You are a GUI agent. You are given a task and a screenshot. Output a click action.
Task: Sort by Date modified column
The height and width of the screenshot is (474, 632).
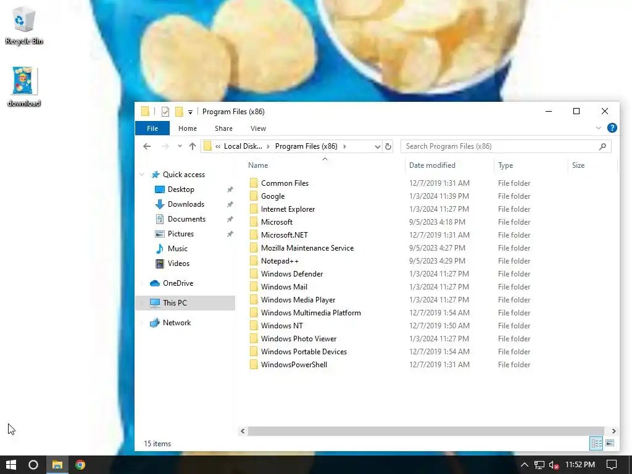click(432, 165)
